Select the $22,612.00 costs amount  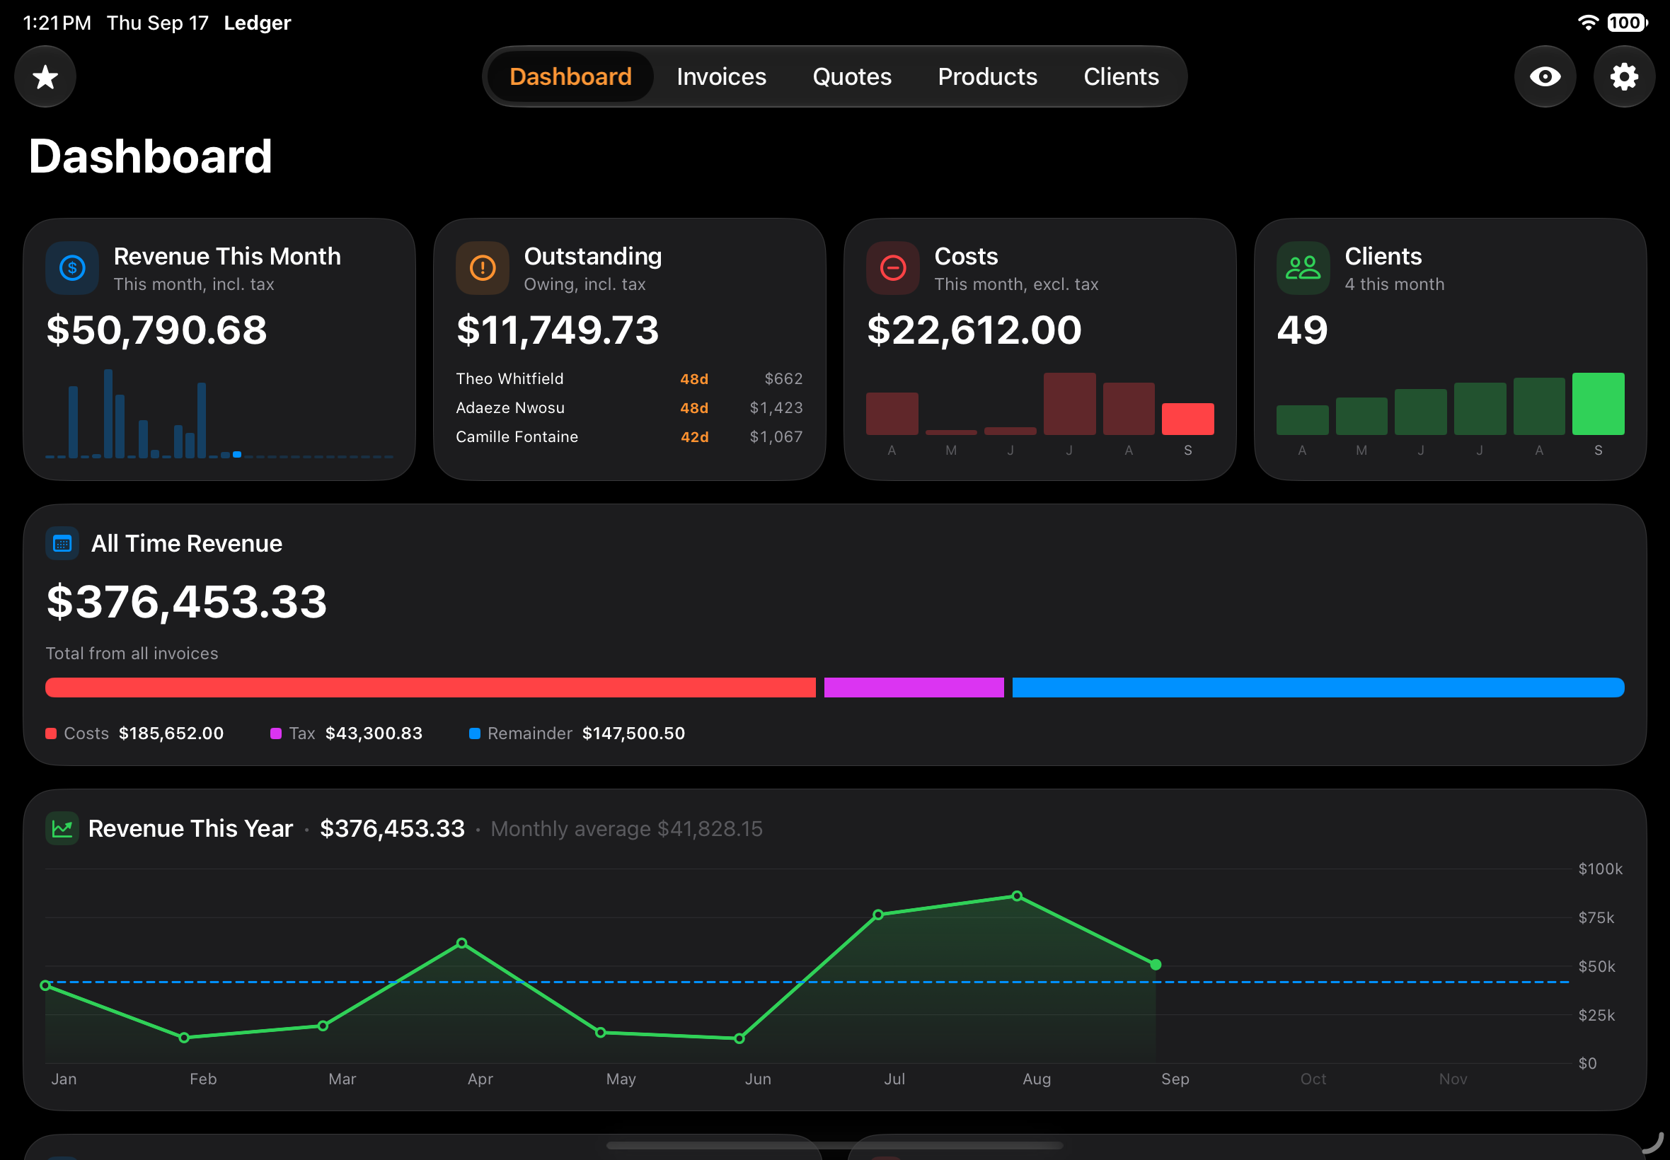point(974,330)
